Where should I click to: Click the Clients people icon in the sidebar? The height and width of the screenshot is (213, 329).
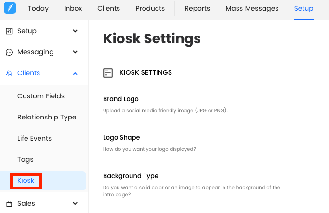coord(9,73)
